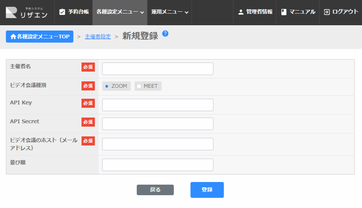Open the blue question mark help icon
Image resolution: width=362 pixels, height=208 pixels.
[x=165, y=34]
